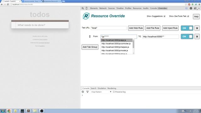Open the Rendering drawer tab
Image resolution: width=201 pixels, height=113 pixels.
tap(112, 88)
